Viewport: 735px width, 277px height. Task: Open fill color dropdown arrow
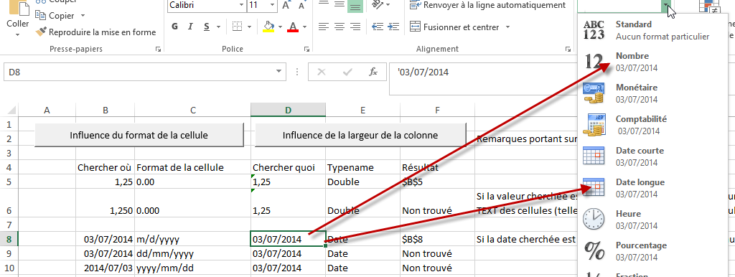pyautogui.click(x=280, y=27)
